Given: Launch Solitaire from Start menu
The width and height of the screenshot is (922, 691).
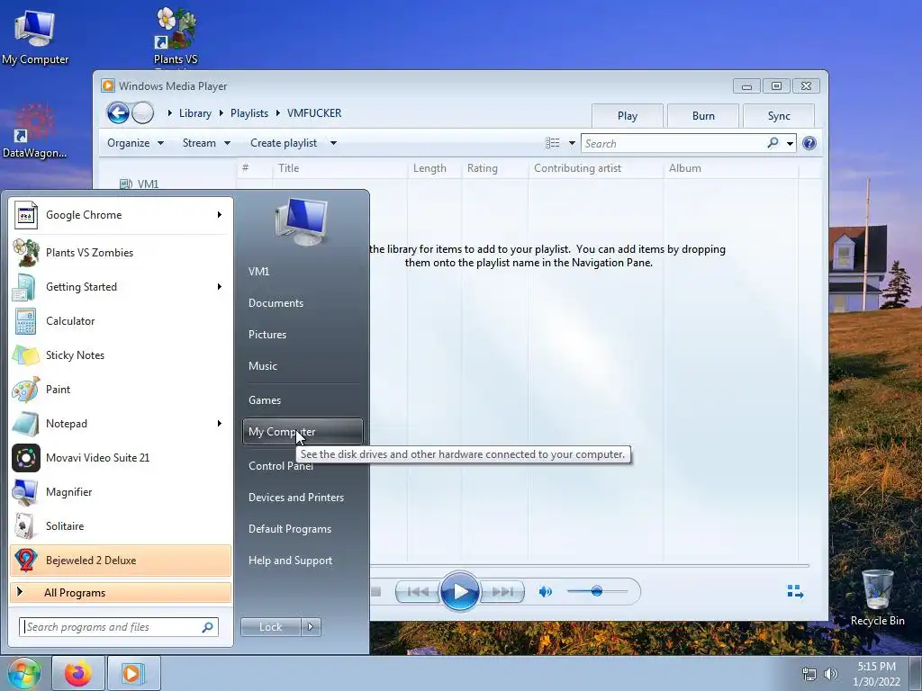Looking at the screenshot, I should 120,525.
